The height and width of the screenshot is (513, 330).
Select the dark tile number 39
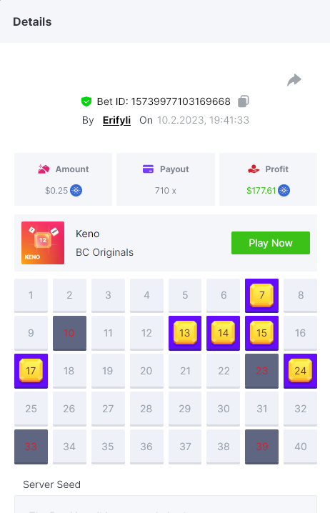coord(261,447)
